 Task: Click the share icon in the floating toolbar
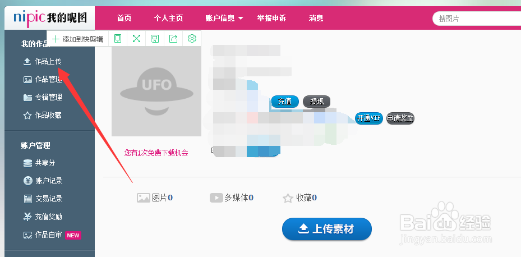(173, 39)
